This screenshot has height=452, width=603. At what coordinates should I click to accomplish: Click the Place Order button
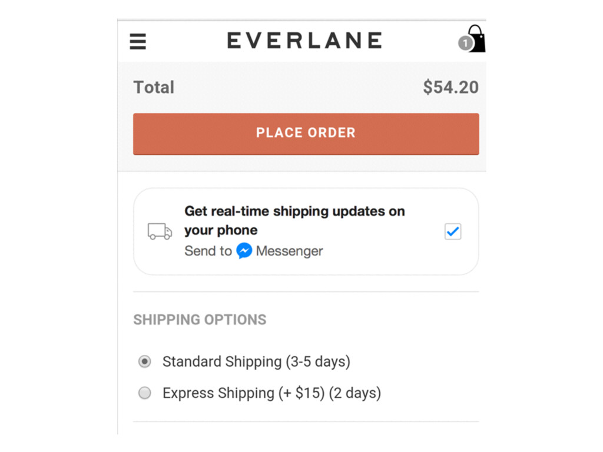click(x=306, y=134)
